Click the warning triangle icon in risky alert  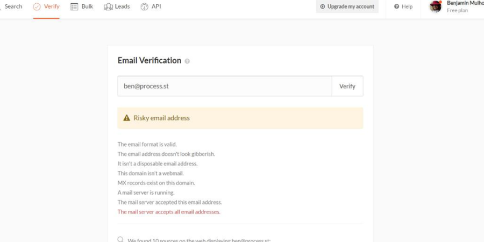click(126, 118)
